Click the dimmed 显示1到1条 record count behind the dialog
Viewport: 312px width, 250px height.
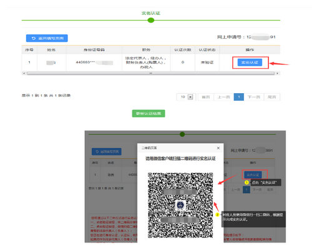pos(106,188)
